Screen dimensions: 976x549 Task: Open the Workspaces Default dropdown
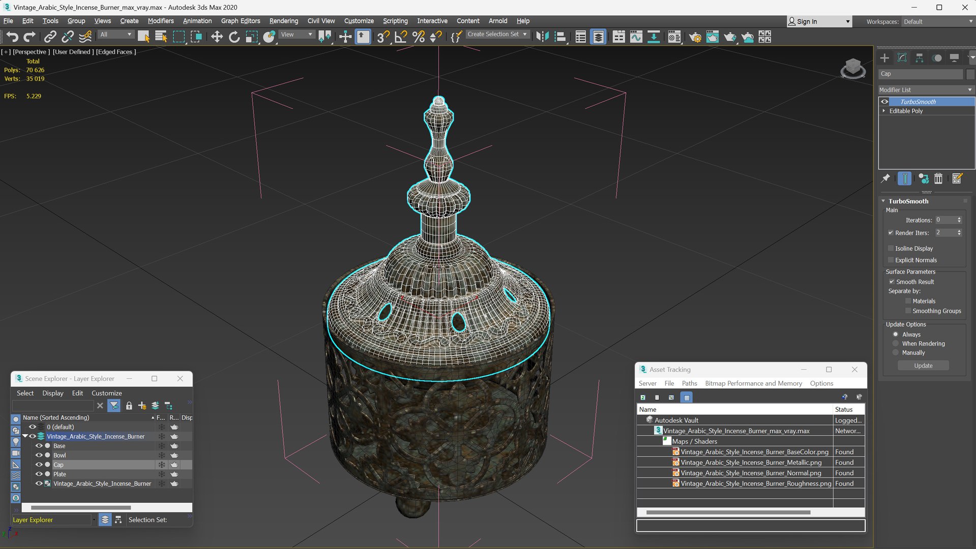pos(938,22)
